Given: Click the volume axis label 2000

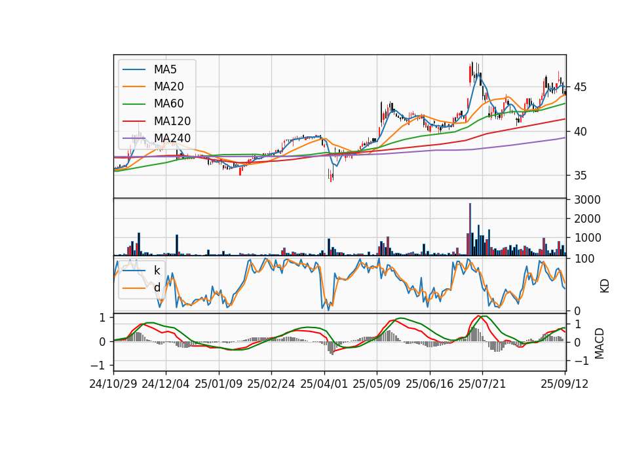Looking at the screenshot, I should point(587,219).
